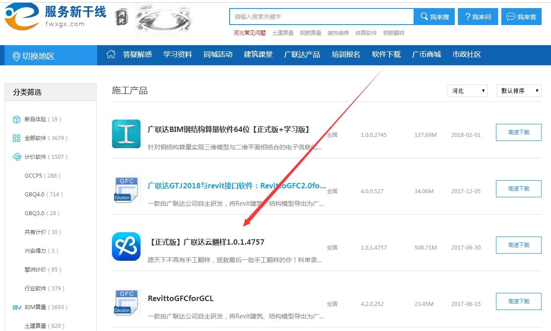Select 兴安得力 (3) subcategory

click(x=42, y=251)
